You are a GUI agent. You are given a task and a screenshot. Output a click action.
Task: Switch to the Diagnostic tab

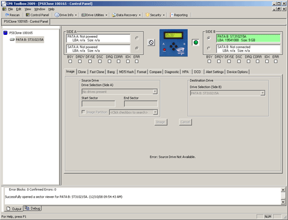(x=172, y=72)
